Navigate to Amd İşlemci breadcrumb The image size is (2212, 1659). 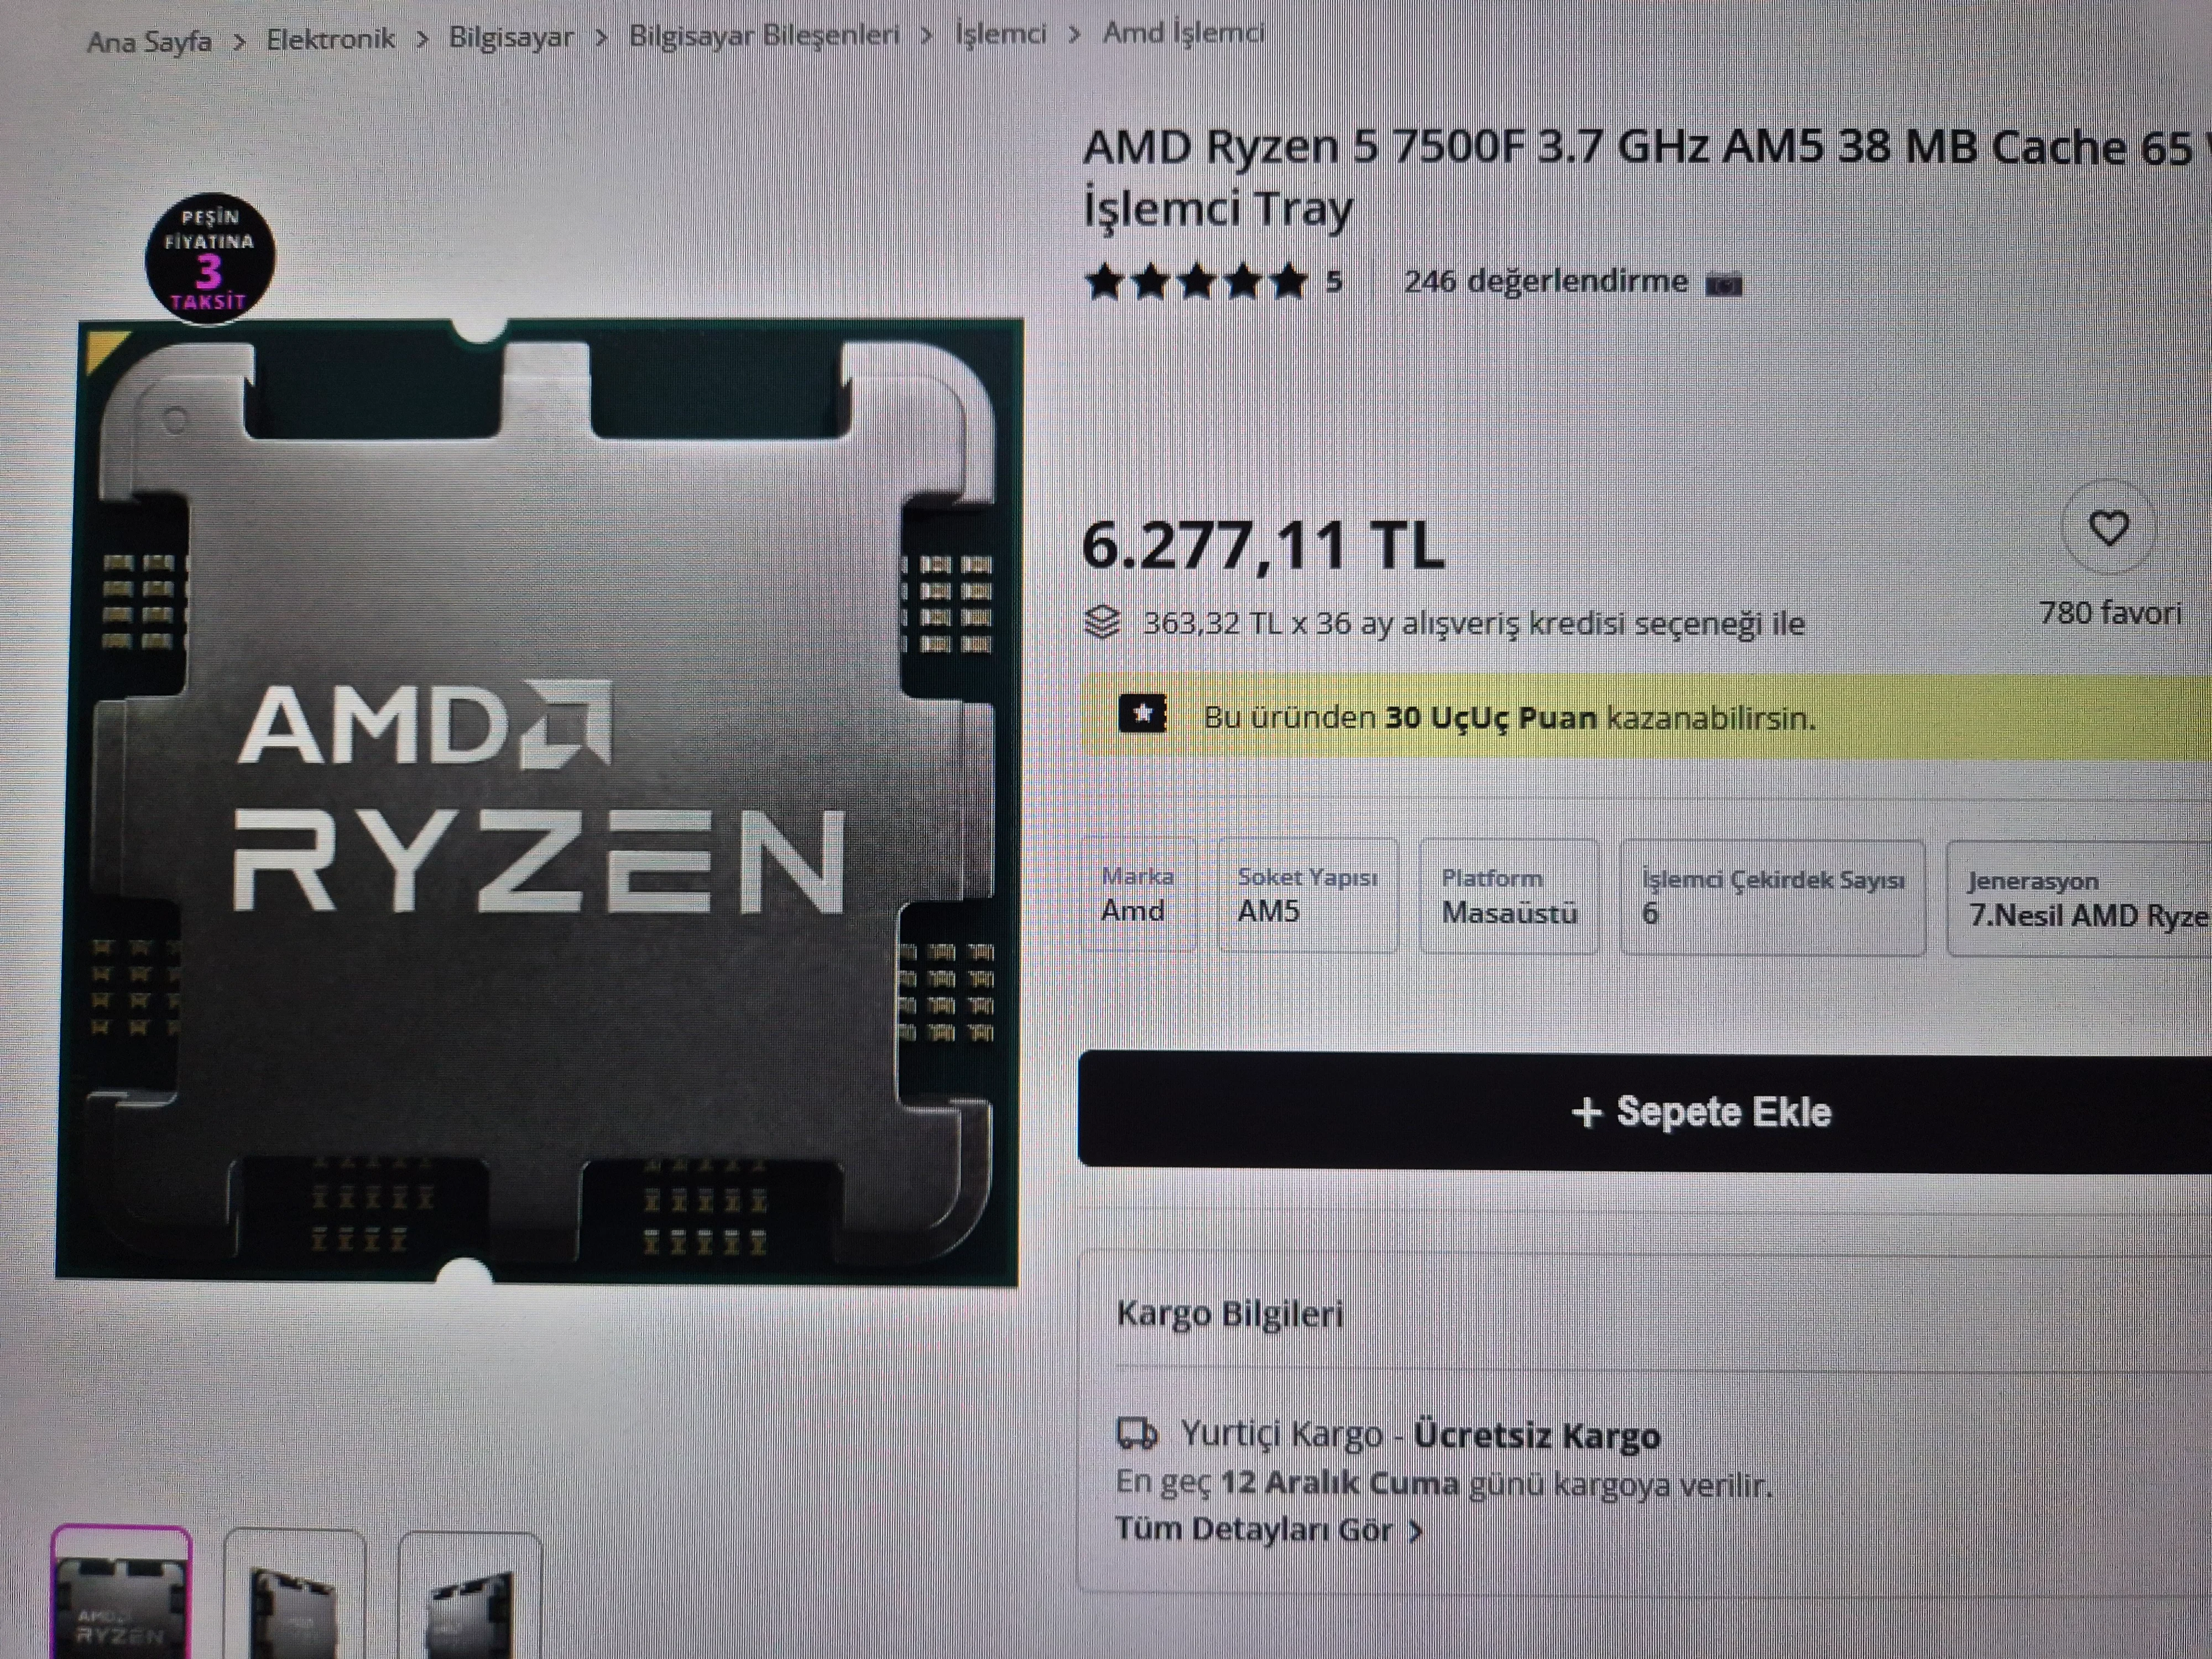tap(1184, 32)
